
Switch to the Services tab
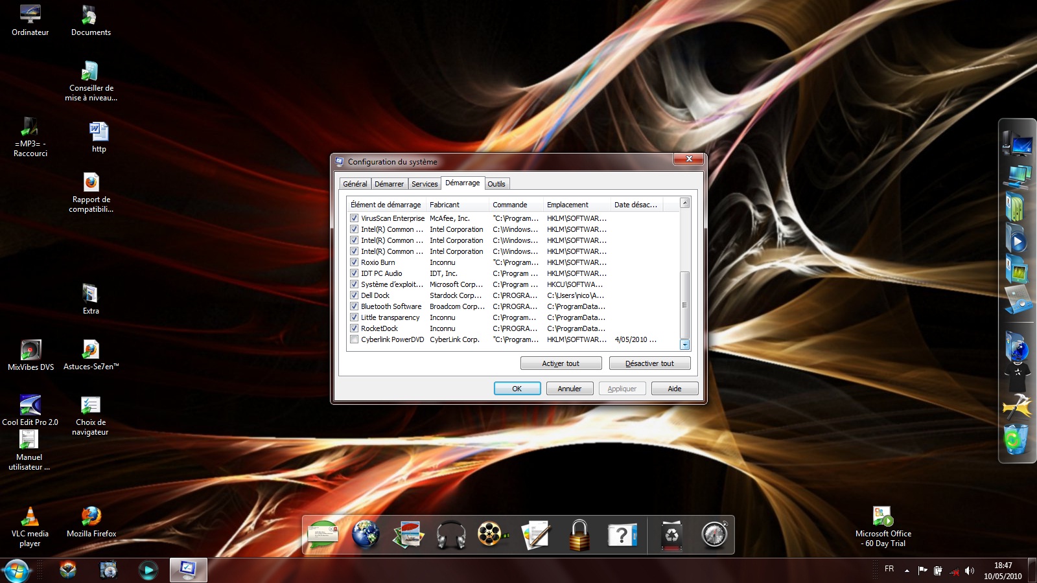[x=425, y=184]
